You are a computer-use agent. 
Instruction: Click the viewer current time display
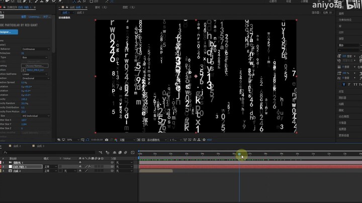[97, 140]
